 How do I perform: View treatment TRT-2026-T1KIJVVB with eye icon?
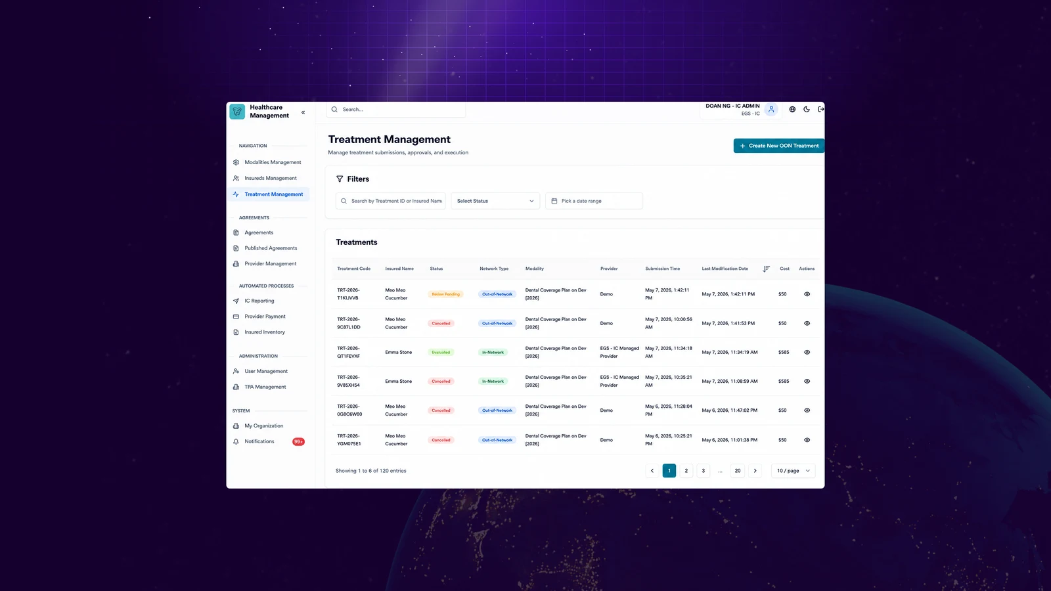point(807,294)
